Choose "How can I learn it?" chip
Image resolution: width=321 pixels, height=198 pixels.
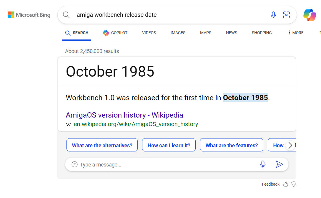coord(169,145)
